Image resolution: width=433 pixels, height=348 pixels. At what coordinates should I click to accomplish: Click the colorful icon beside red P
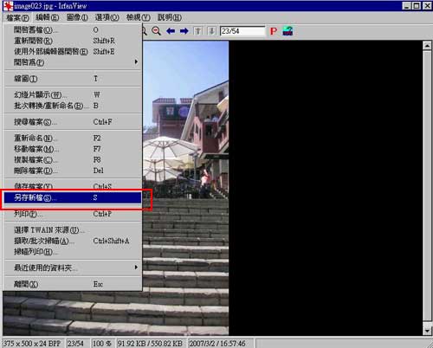pyautogui.click(x=288, y=31)
